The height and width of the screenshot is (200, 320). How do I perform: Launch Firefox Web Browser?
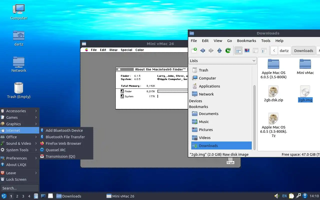(66, 143)
